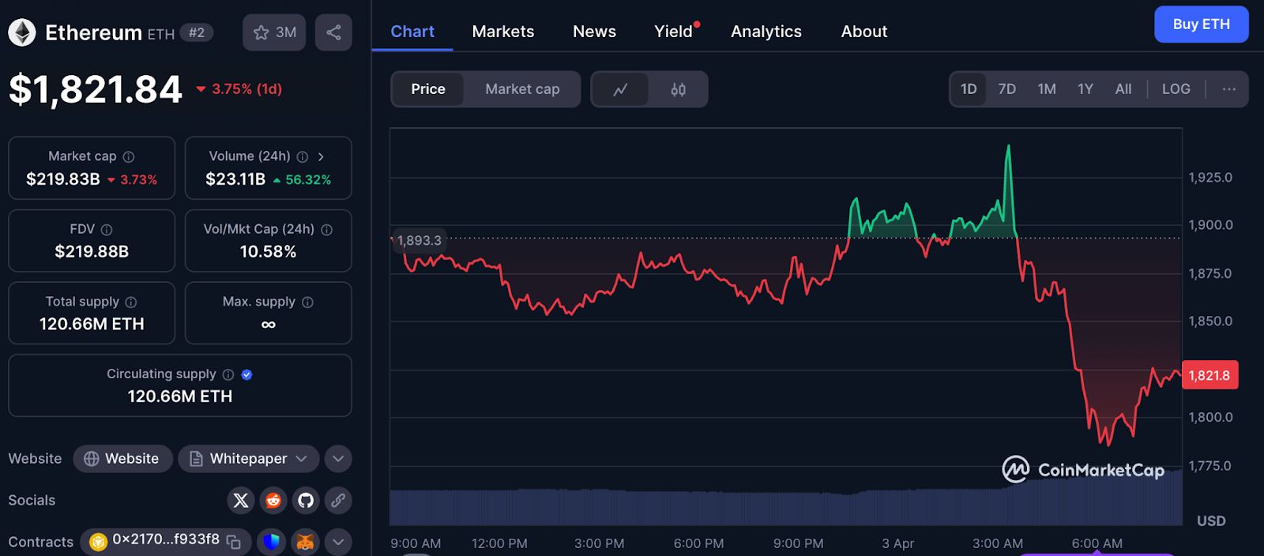This screenshot has width=1264, height=556.
Task: Open the X (Twitter) social link
Action: click(241, 500)
